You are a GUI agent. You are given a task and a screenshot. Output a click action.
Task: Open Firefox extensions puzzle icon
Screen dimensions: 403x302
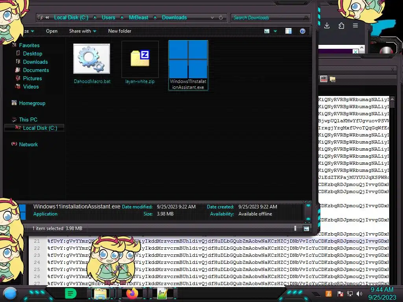click(x=341, y=26)
